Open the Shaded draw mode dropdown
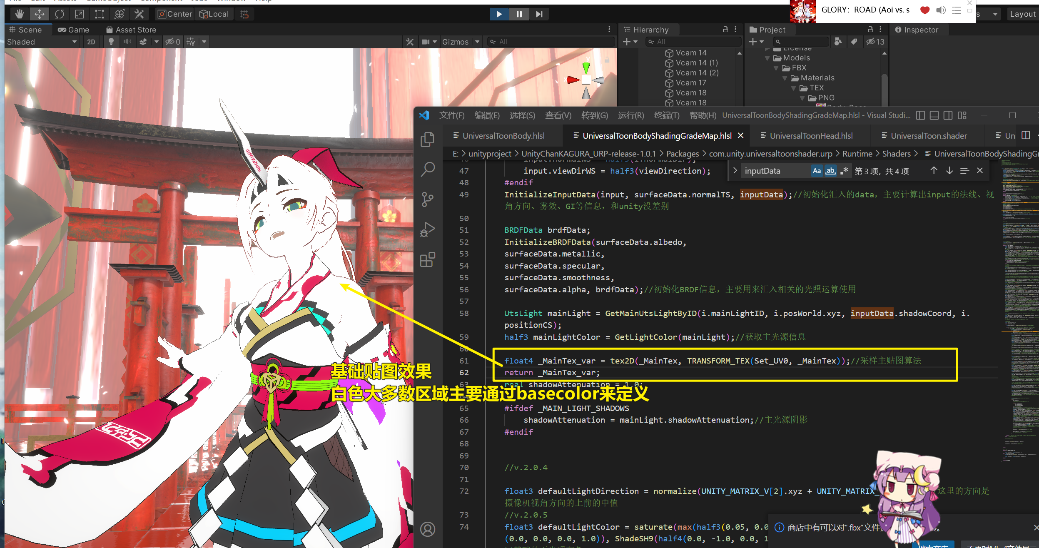Screen dimensions: 1039x548 [42, 42]
